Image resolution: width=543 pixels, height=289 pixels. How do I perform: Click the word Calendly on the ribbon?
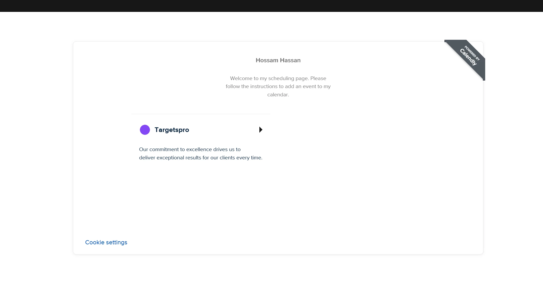point(468,57)
